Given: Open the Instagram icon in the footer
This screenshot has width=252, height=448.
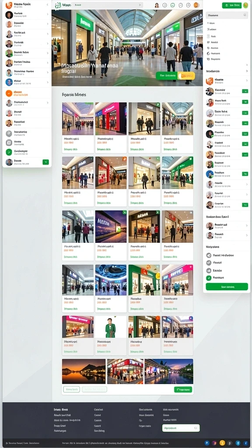Looking at the screenshot, I should click(x=214, y=443).
